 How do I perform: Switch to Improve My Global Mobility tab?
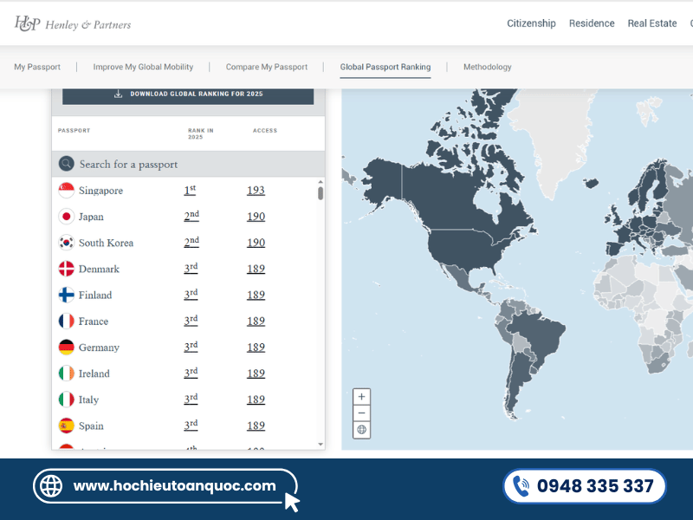[x=143, y=67]
